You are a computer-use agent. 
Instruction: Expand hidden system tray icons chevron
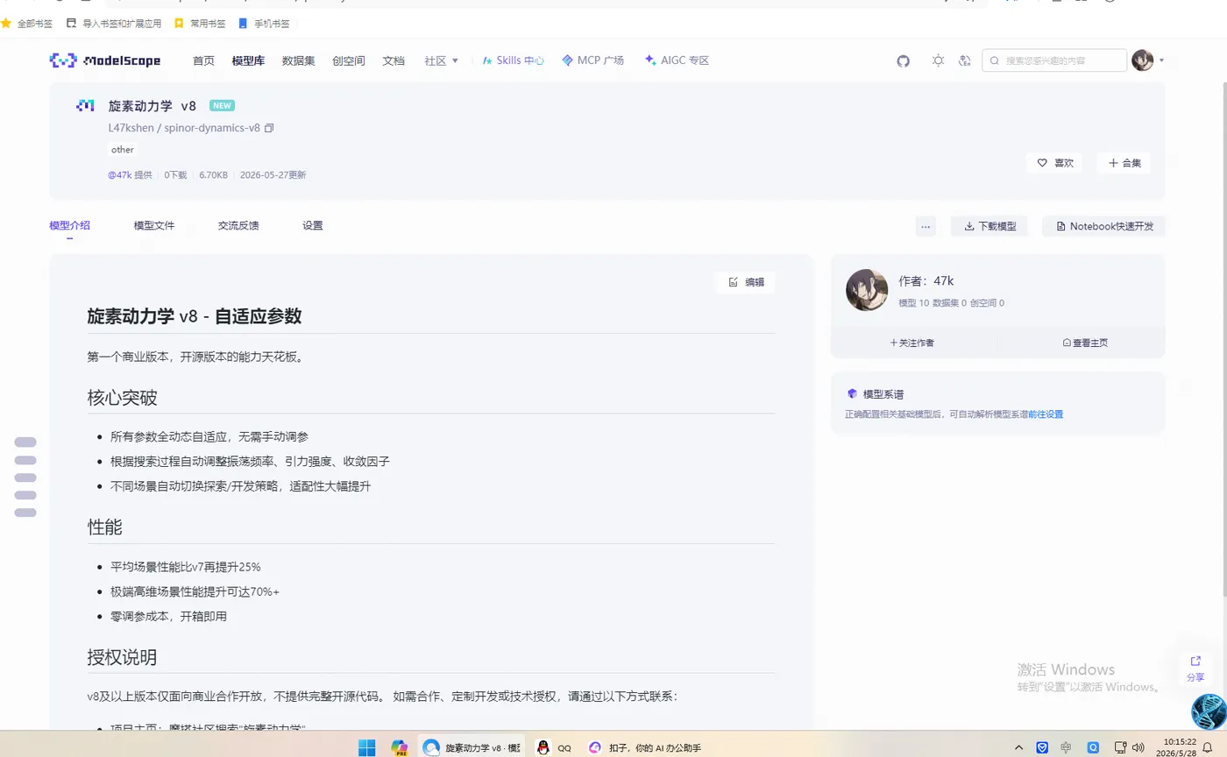click(1018, 747)
